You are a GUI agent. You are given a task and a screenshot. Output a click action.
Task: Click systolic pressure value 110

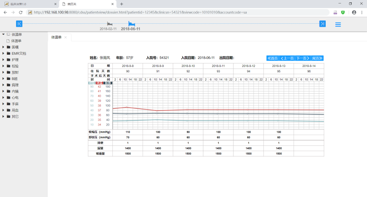128,132
